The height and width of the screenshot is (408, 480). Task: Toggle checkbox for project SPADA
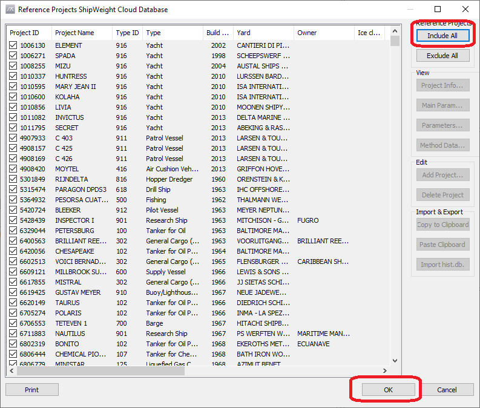tap(13, 56)
